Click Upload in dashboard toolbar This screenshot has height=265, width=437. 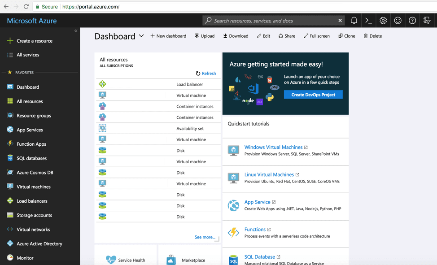(x=205, y=36)
